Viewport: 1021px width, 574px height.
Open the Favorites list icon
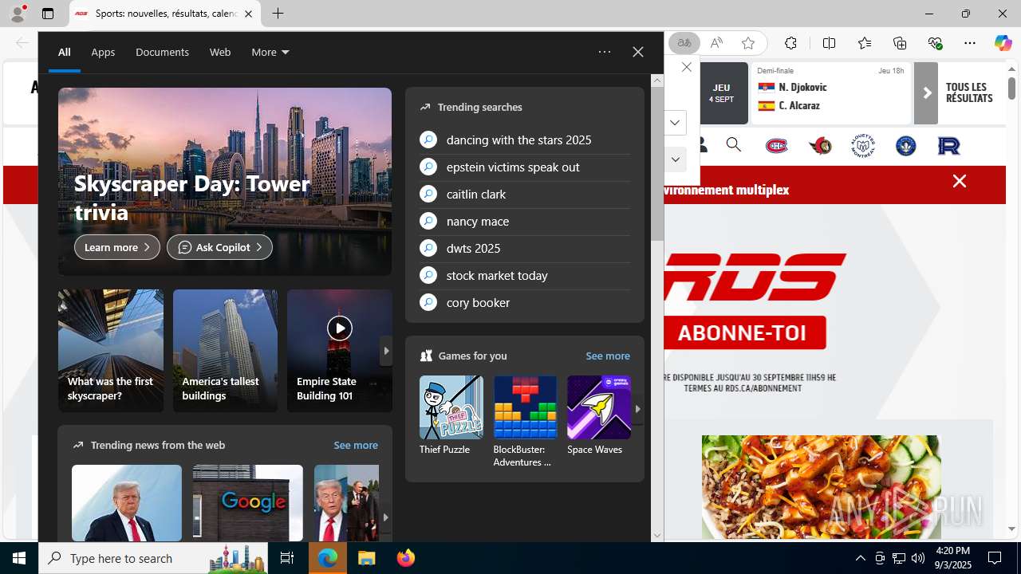click(x=865, y=43)
